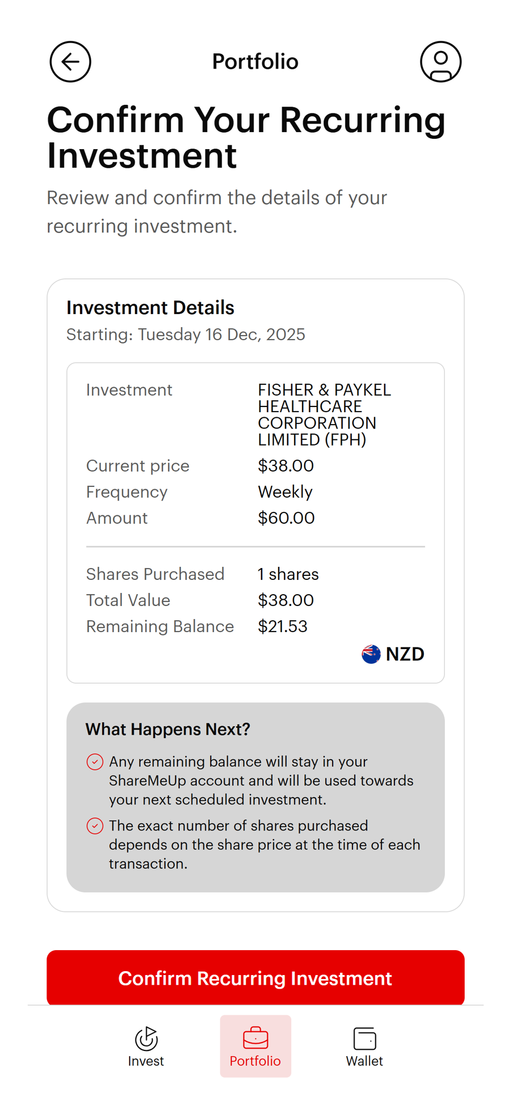Image resolution: width=510 pixels, height=1106 pixels.
Task: Tap the Portfolio briefcase icon
Action: pos(256,1039)
